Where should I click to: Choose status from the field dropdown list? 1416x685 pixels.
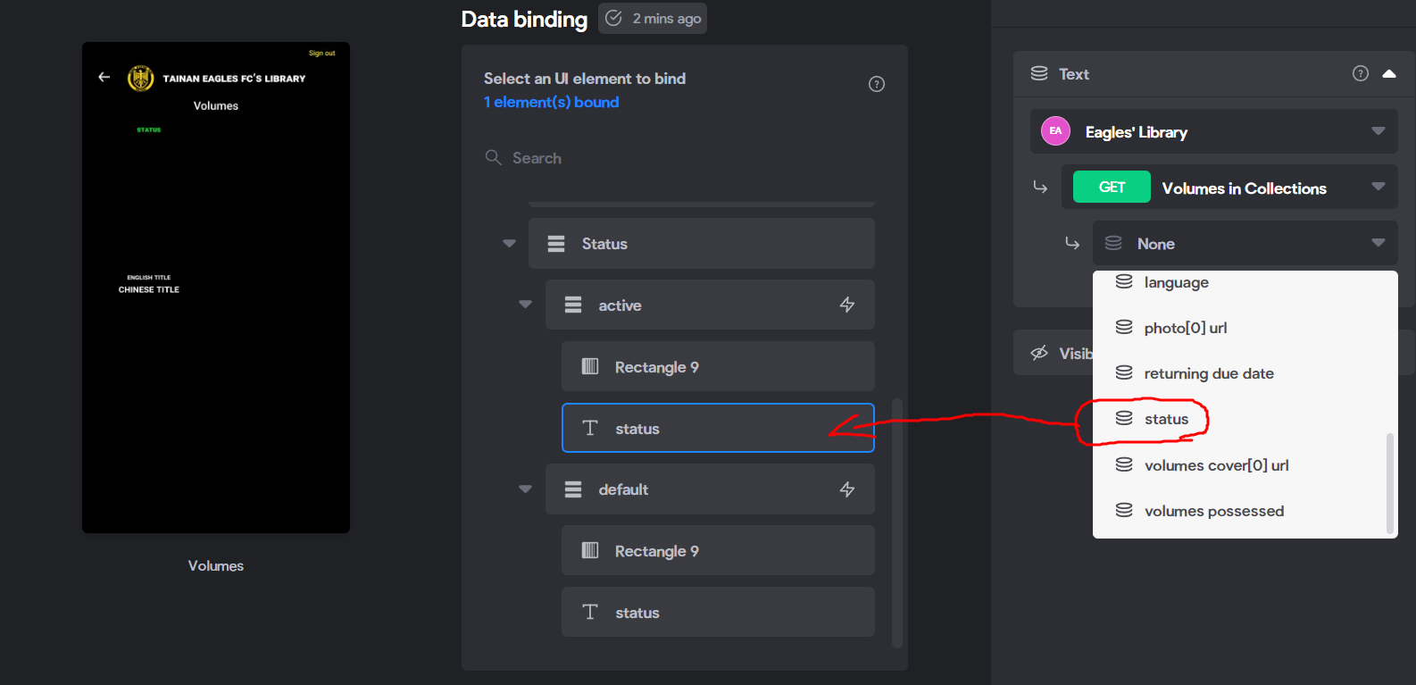[x=1245, y=419]
